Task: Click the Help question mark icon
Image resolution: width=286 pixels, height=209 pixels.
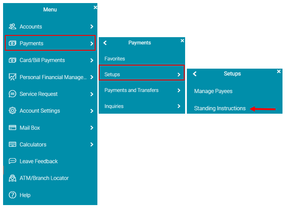Action: coord(12,195)
